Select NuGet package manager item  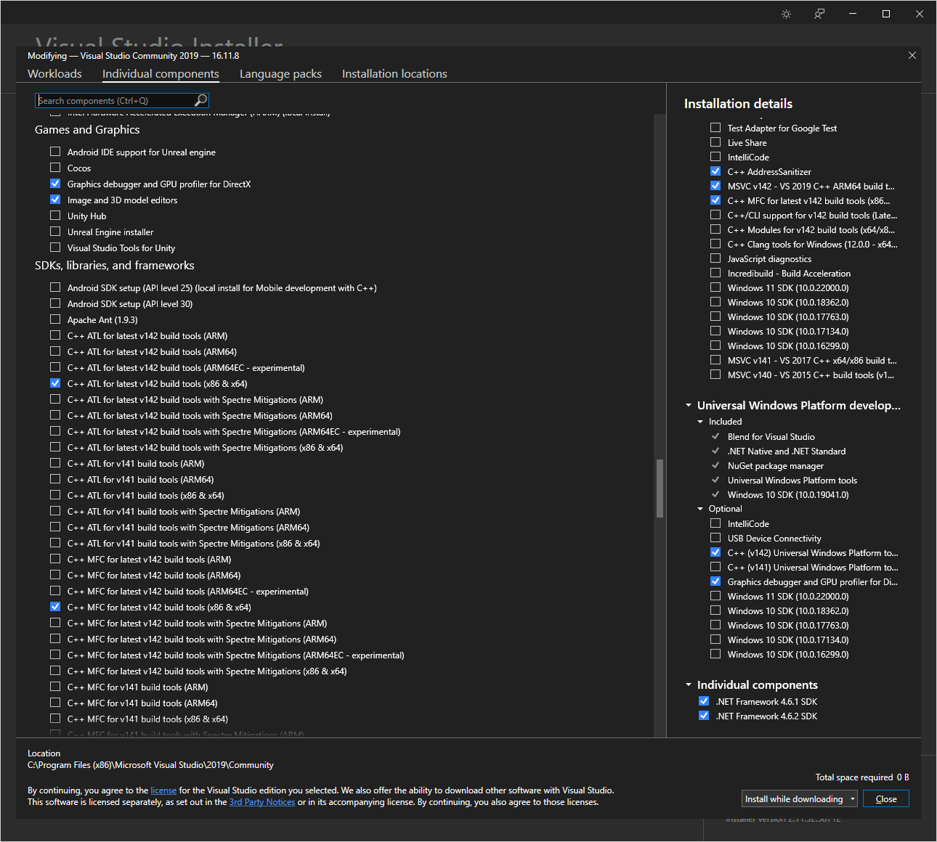pyautogui.click(x=775, y=465)
